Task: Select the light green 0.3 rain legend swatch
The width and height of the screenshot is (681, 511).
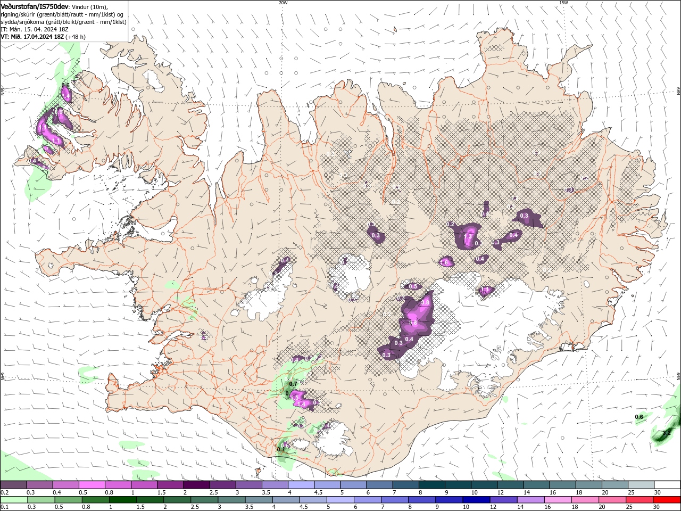Action: pyautogui.click(x=41, y=500)
